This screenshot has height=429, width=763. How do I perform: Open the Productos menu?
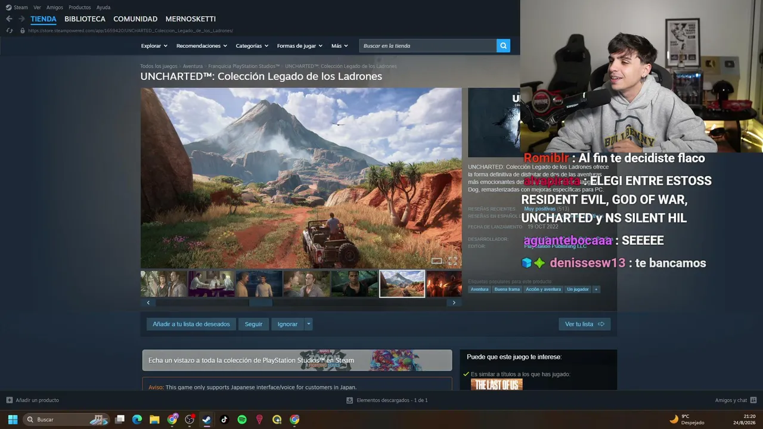(80, 7)
